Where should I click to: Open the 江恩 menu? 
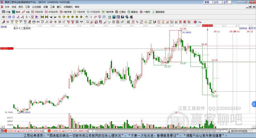coord(27,7)
